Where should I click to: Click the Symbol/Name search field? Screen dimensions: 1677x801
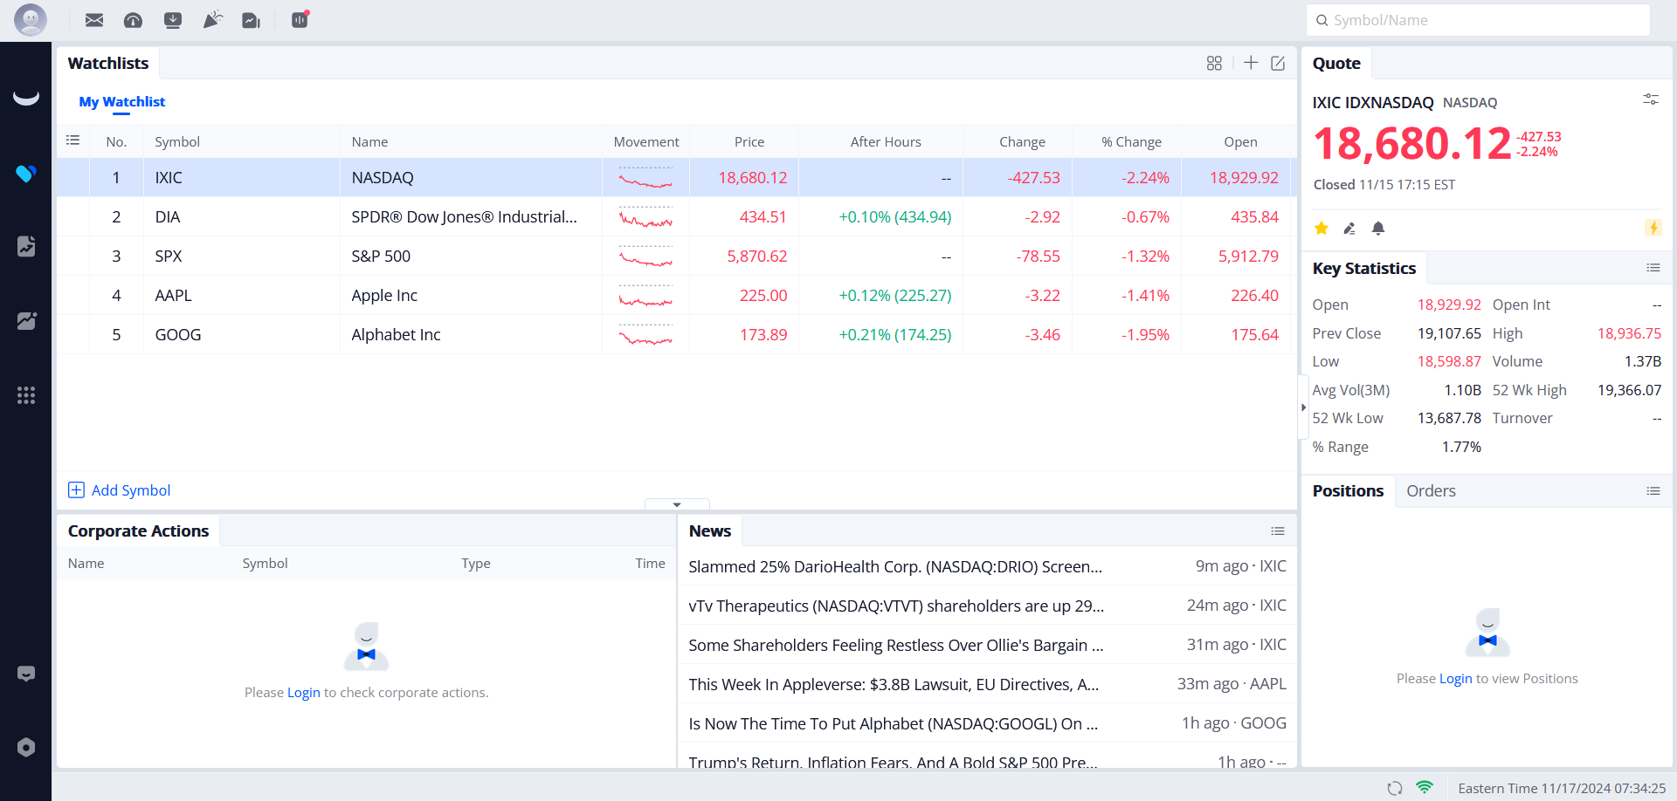pos(1478,20)
